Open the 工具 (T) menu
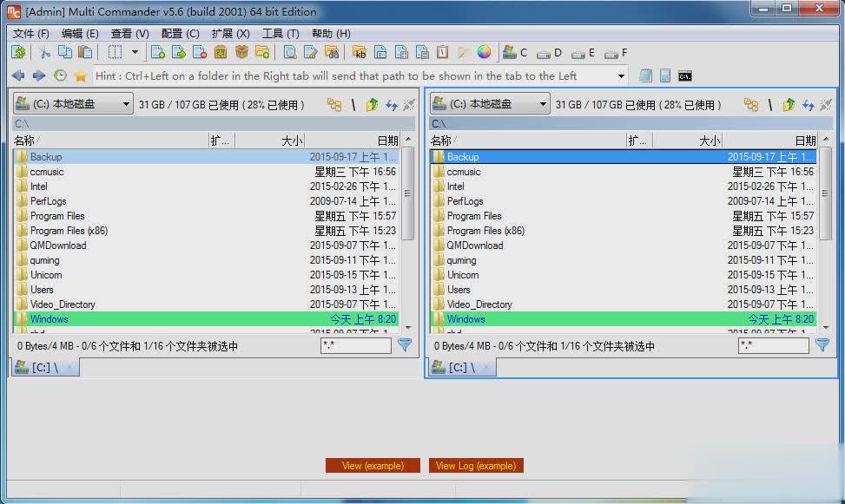845x504 pixels. pos(281,33)
